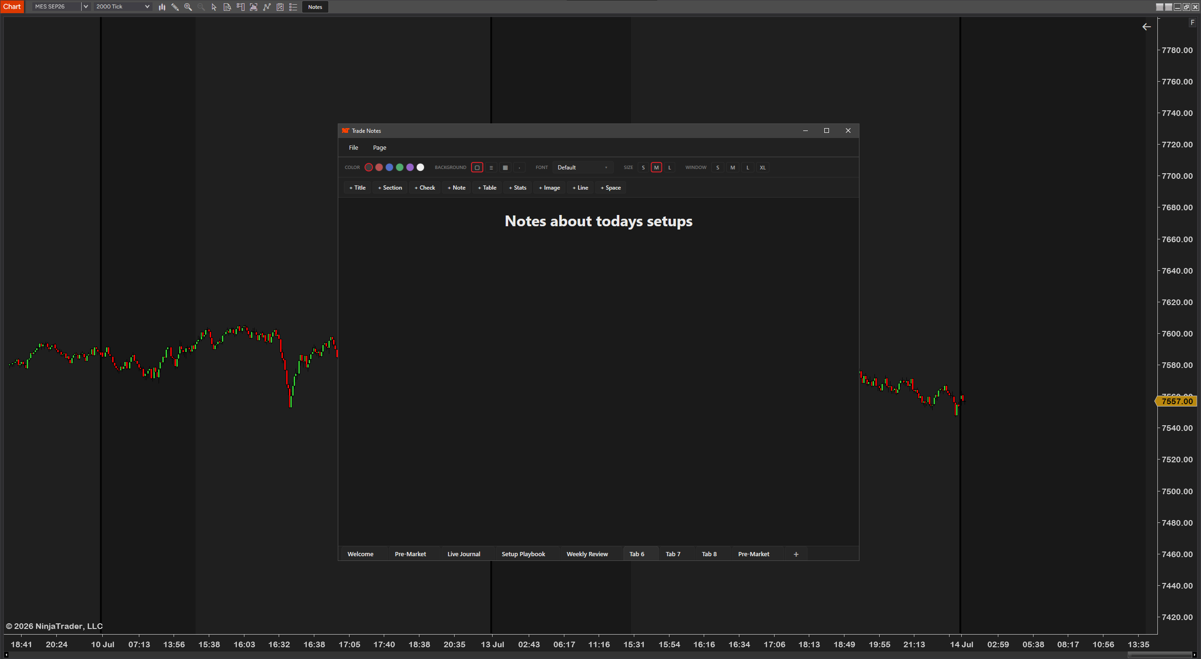Open the data box document icon
Viewport: 1201px width, 659px height.
(227, 7)
